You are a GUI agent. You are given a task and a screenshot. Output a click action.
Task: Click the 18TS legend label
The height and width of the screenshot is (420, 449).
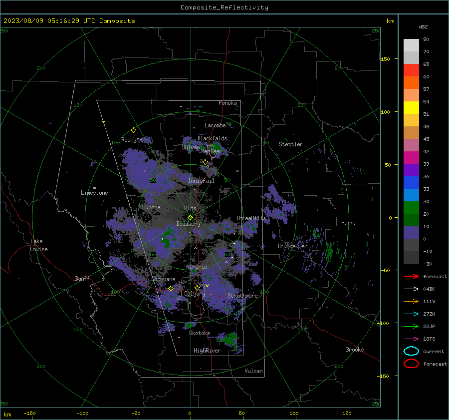click(x=429, y=339)
